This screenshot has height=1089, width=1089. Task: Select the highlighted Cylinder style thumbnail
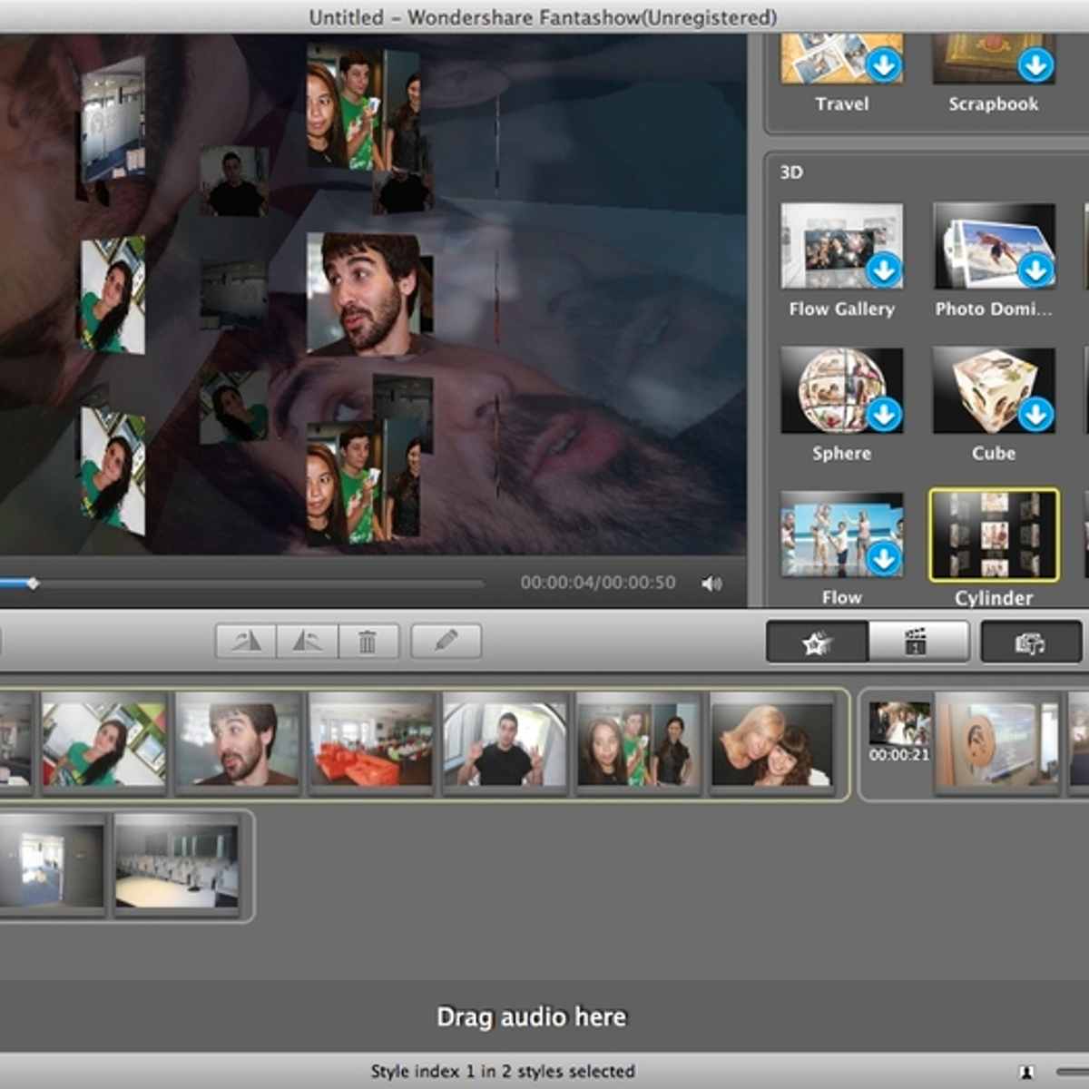click(x=994, y=535)
